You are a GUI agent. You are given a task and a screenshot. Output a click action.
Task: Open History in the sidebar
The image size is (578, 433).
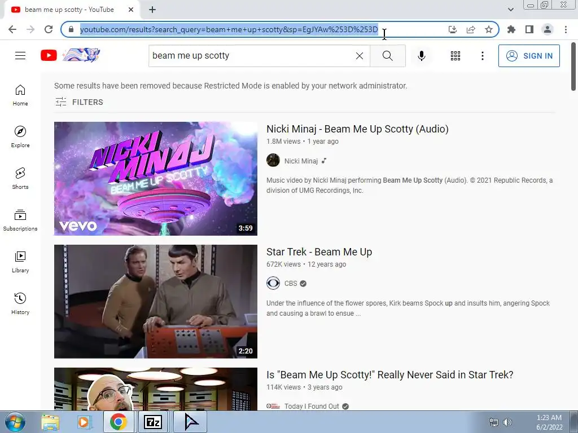(20, 304)
